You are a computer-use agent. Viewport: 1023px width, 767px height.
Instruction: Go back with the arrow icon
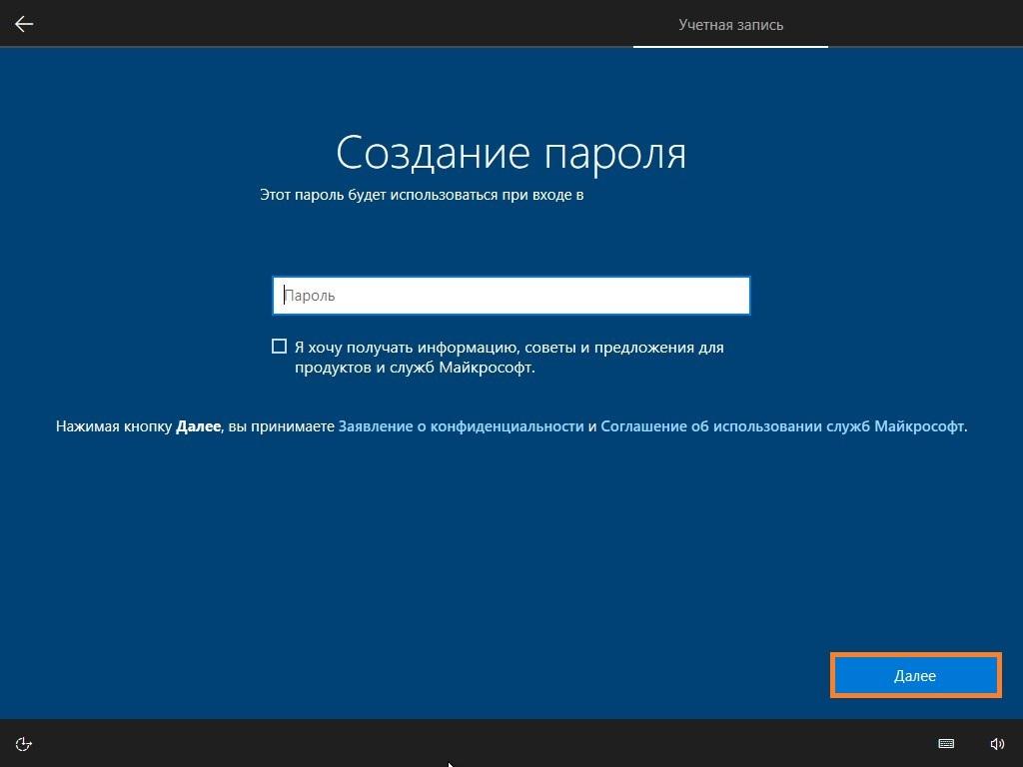point(24,24)
